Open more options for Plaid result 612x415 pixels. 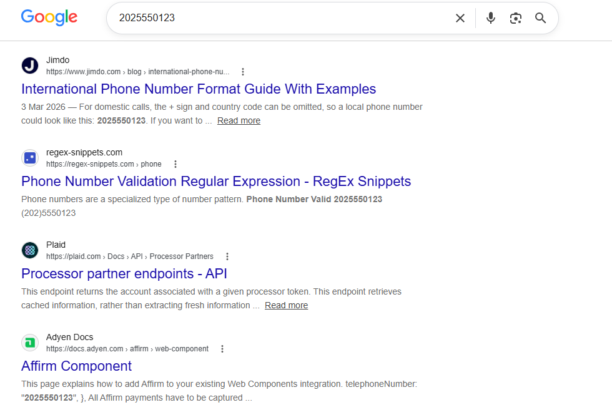coord(227,256)
